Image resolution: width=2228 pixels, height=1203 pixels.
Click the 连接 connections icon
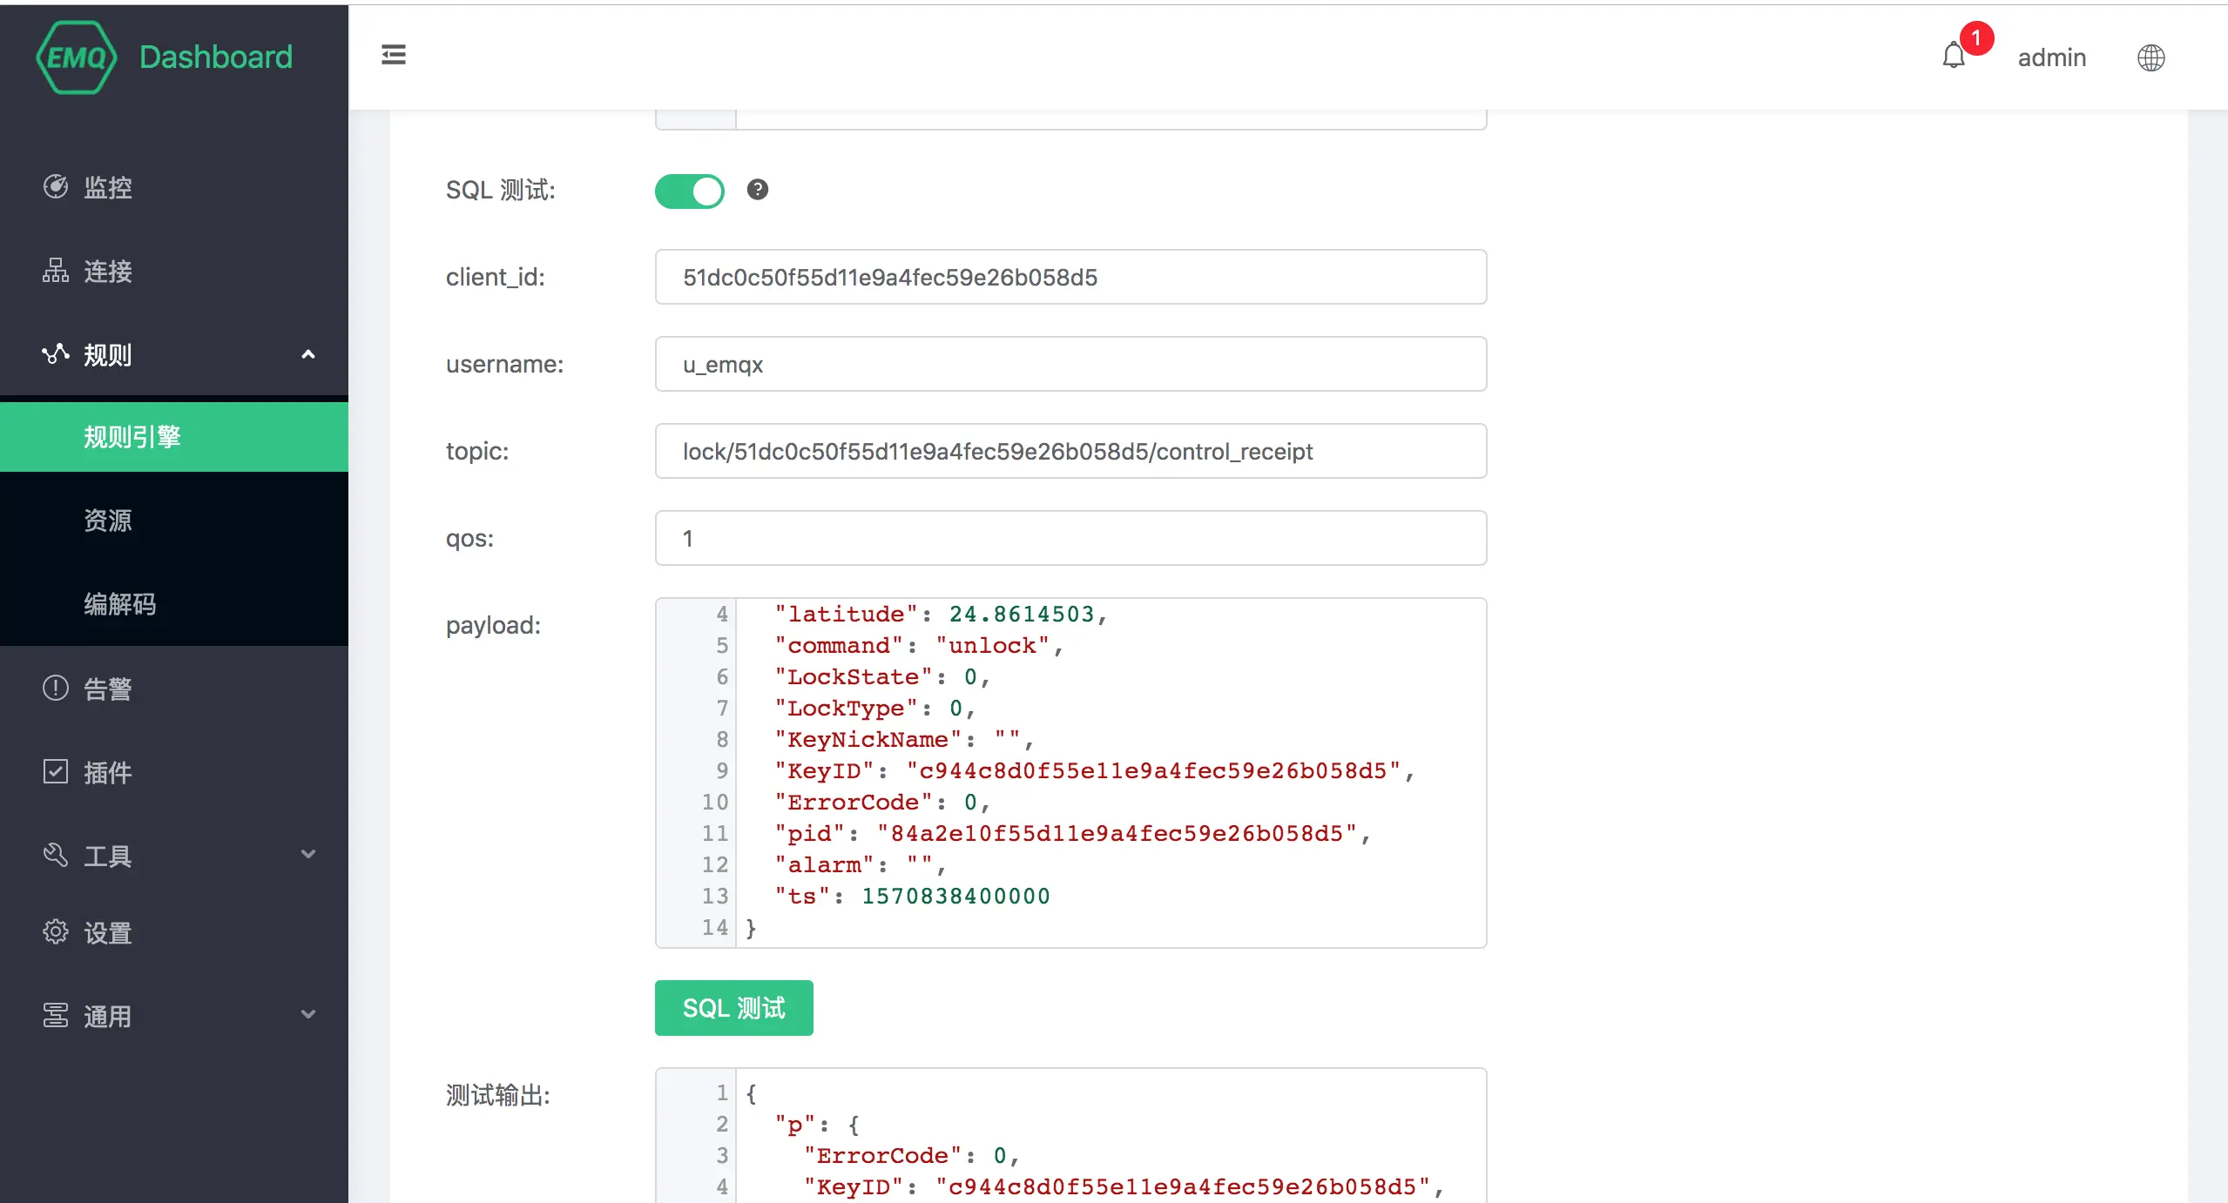[x=56, y=271]
